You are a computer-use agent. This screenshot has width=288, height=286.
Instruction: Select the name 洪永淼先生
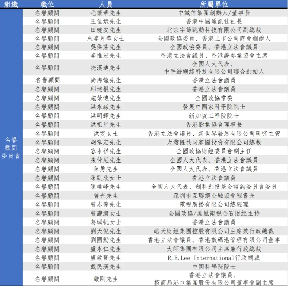pos(106,107)
